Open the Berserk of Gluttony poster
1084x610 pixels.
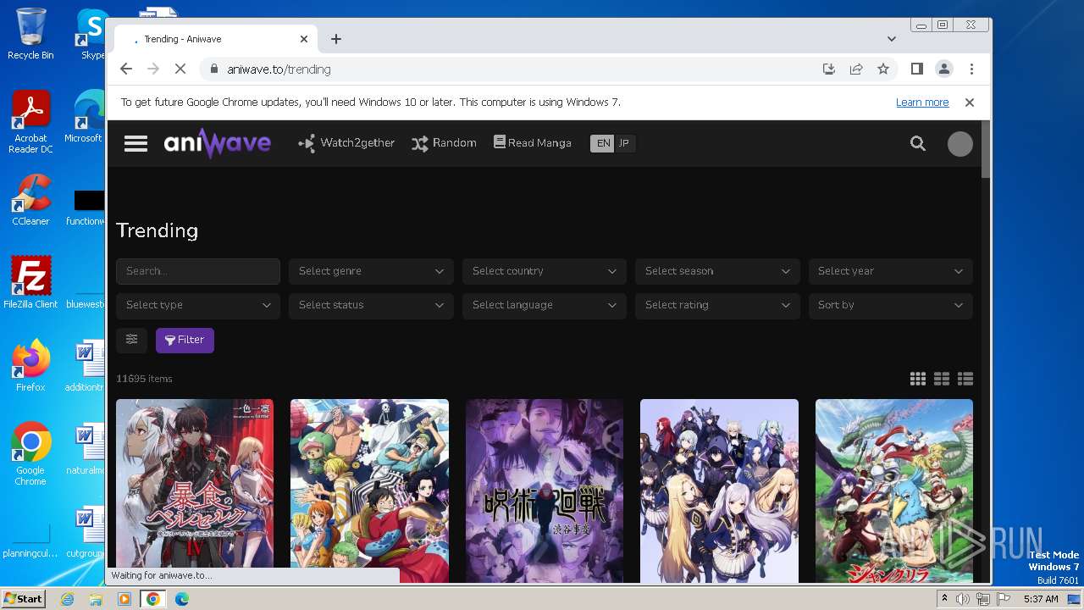pos(195,491)
